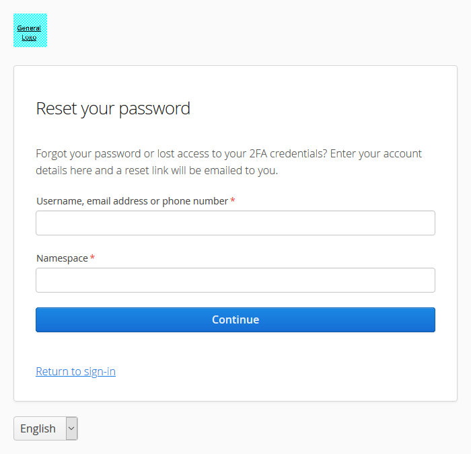Select the 'English' text in language box

coord(38,428)
